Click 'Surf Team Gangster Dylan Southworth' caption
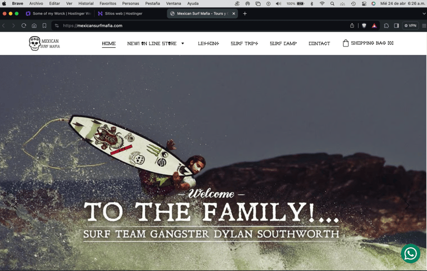This screenshot has height=271, width=427. click(211, 234)
